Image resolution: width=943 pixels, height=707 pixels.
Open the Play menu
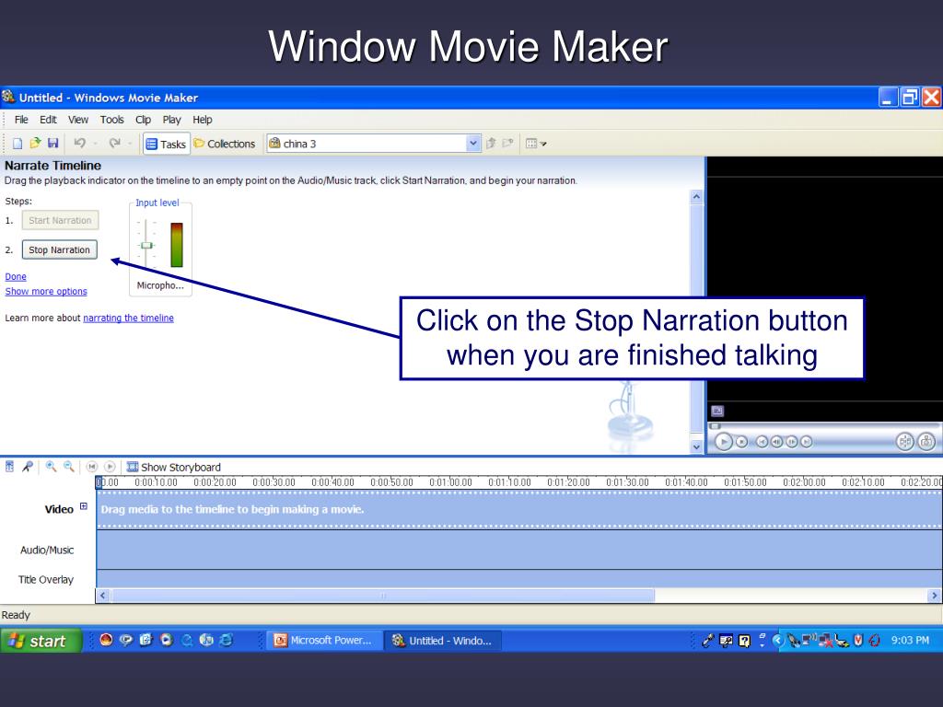[171, 120]
